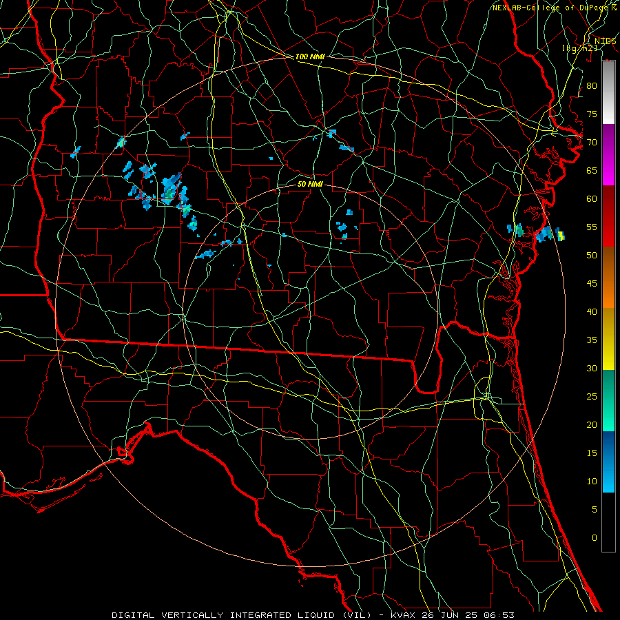Click the scale value '0'

click(x=595, y=538)
